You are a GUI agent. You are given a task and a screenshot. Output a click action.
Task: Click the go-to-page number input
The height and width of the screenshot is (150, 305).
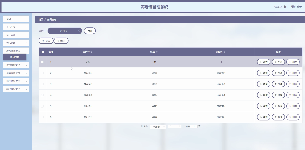coord(194,127)
